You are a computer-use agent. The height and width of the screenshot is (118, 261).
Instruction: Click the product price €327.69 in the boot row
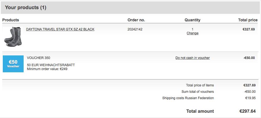[x=248, y=29]
